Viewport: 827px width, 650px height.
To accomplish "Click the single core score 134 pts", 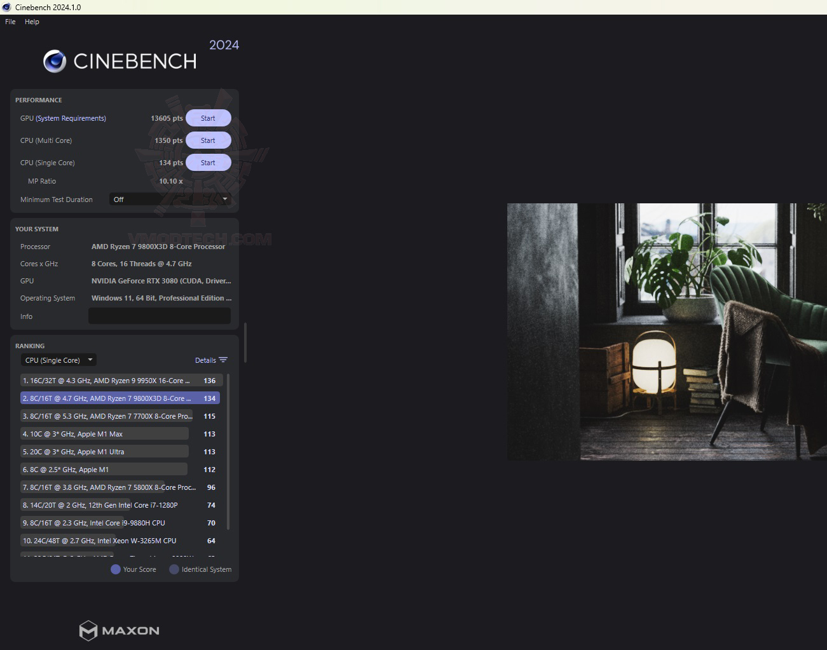I will 171,163.
